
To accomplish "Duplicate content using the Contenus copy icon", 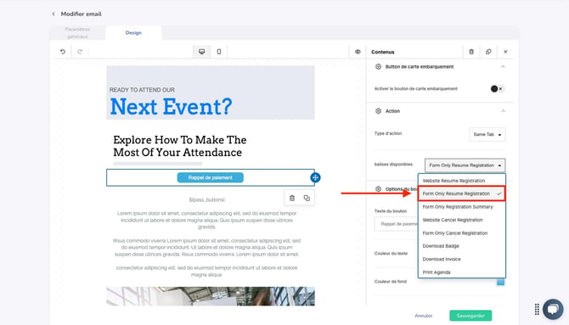I will 488,52.
